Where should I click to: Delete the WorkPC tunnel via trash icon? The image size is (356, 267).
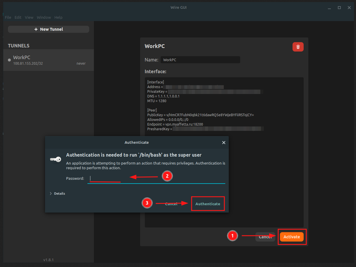(x=298, y=47)
